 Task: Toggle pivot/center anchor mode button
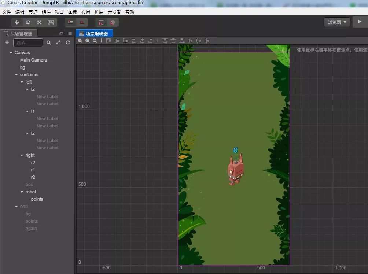[70, 22]
